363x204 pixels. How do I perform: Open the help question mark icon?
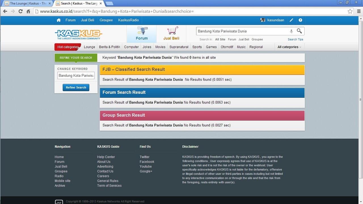pos(300,20)
